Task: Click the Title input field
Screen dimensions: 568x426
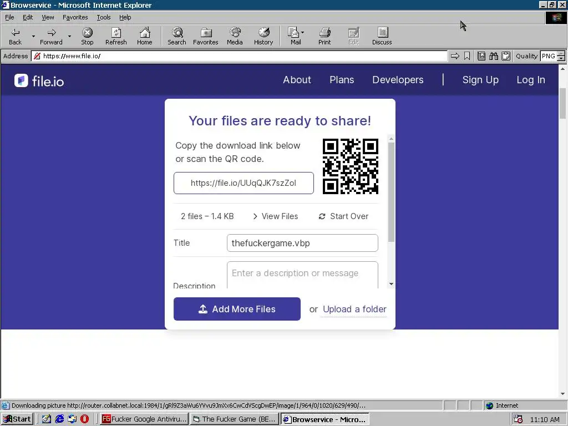Action: coord(302,243)
